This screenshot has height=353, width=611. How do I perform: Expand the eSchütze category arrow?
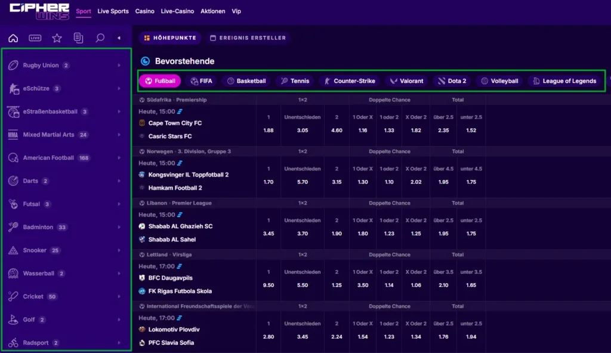click(x=119, y=88)
